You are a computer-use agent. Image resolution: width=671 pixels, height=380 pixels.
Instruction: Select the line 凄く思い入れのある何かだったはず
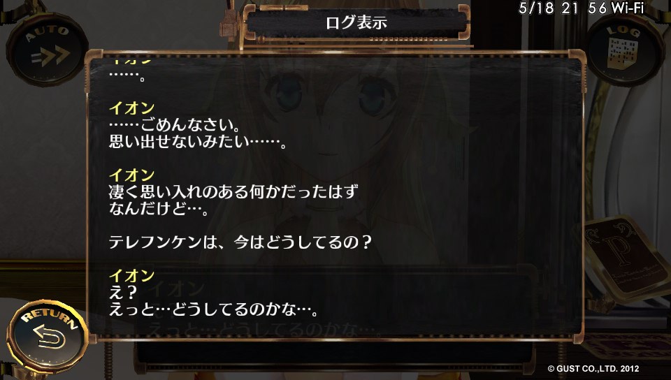233,192
